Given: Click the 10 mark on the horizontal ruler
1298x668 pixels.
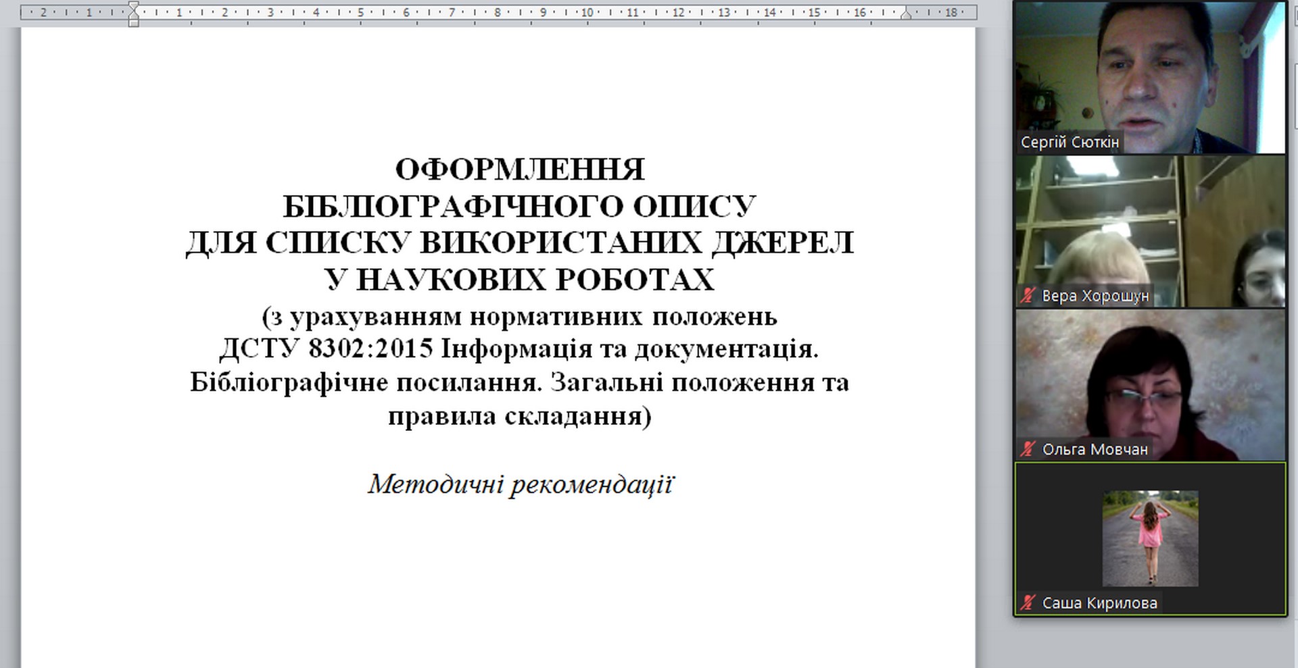Looking at the screenshot, I should click(x=587, y=12).
